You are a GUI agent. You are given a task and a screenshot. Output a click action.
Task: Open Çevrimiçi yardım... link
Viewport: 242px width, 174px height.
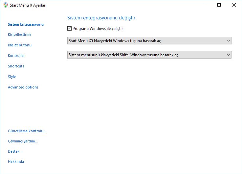click(23, 141)
